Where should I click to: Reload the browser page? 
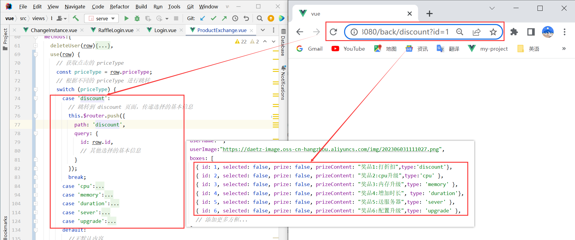click(x=334, y=32)
